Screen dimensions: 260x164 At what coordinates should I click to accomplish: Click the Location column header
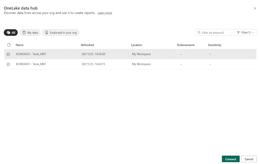[136, 45]
